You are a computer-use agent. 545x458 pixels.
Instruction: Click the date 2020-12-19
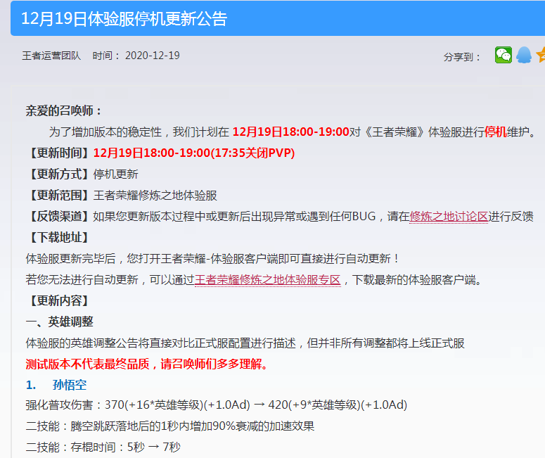[x=152, y=56]
